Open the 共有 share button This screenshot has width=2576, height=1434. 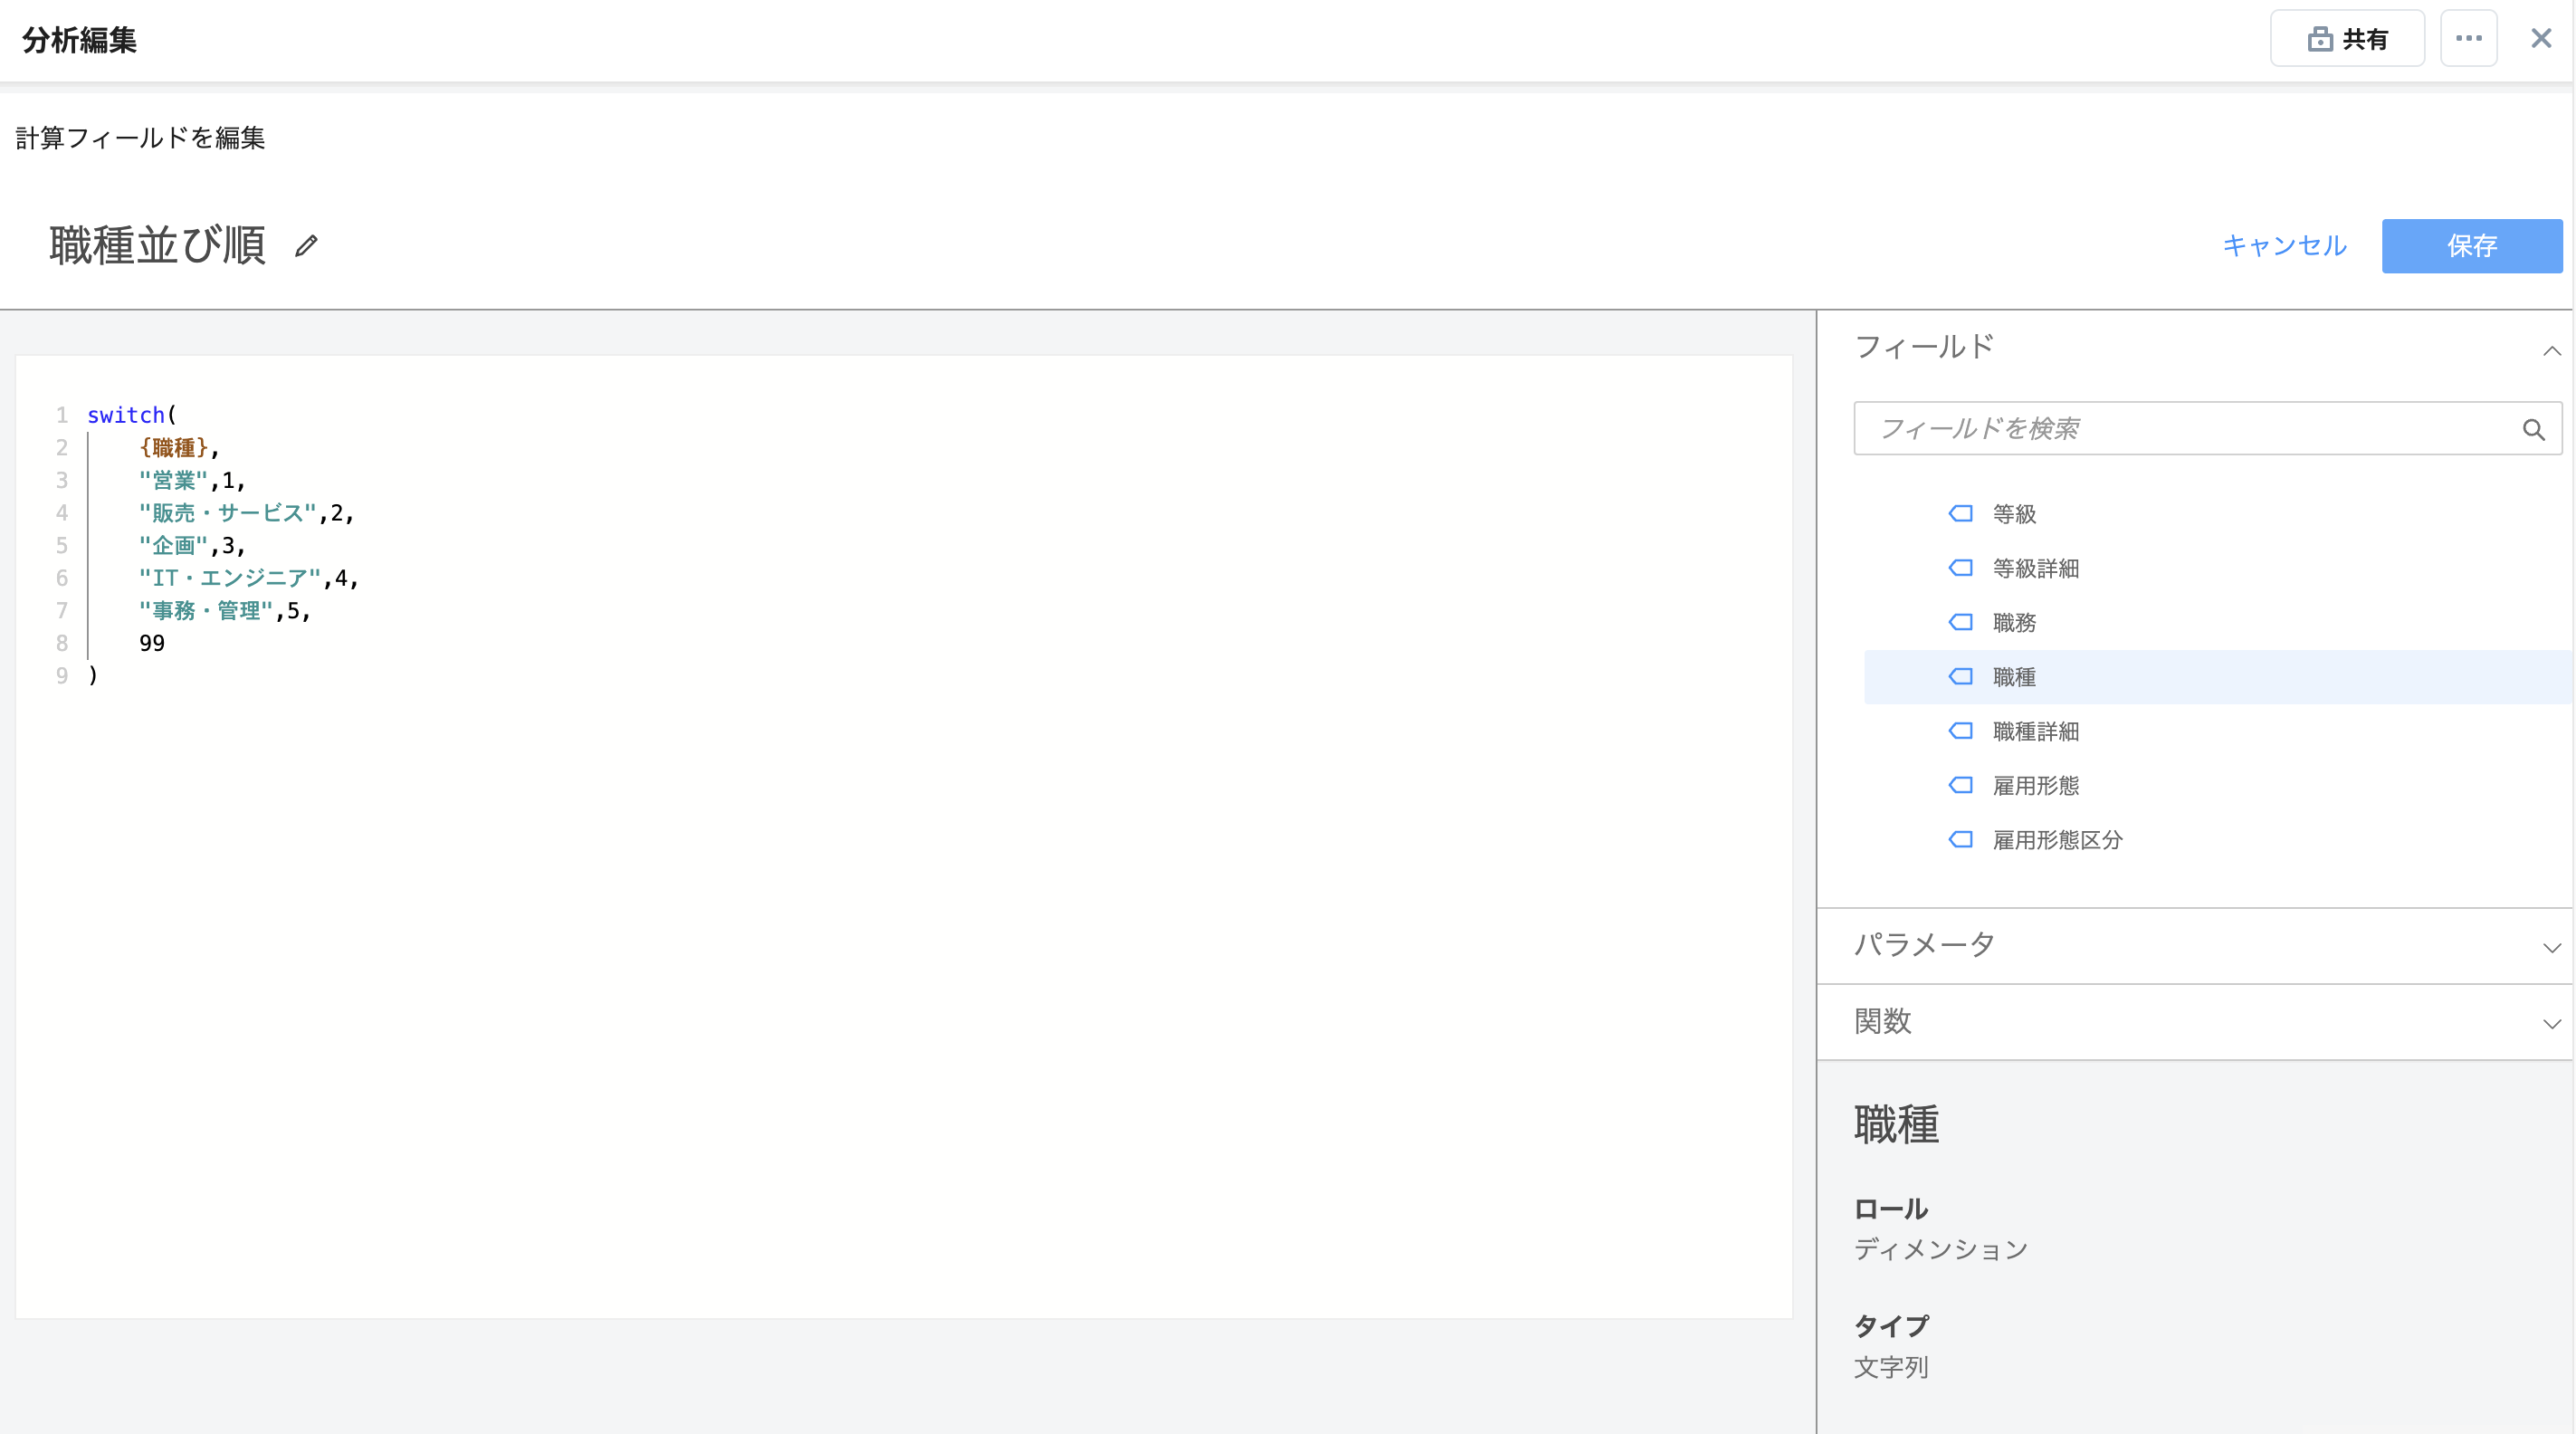2346,39
